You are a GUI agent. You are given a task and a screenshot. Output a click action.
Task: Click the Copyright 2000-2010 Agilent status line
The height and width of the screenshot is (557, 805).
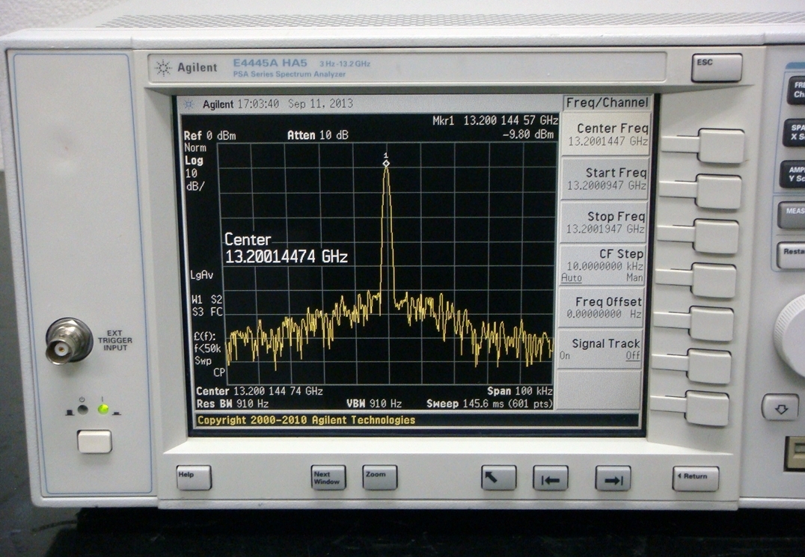tap(306, 421)
